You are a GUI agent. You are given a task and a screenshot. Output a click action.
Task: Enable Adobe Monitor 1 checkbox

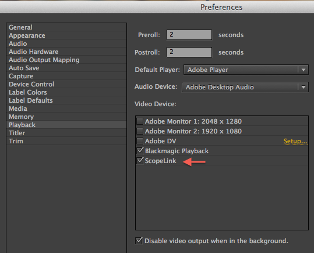coord(140,121)
